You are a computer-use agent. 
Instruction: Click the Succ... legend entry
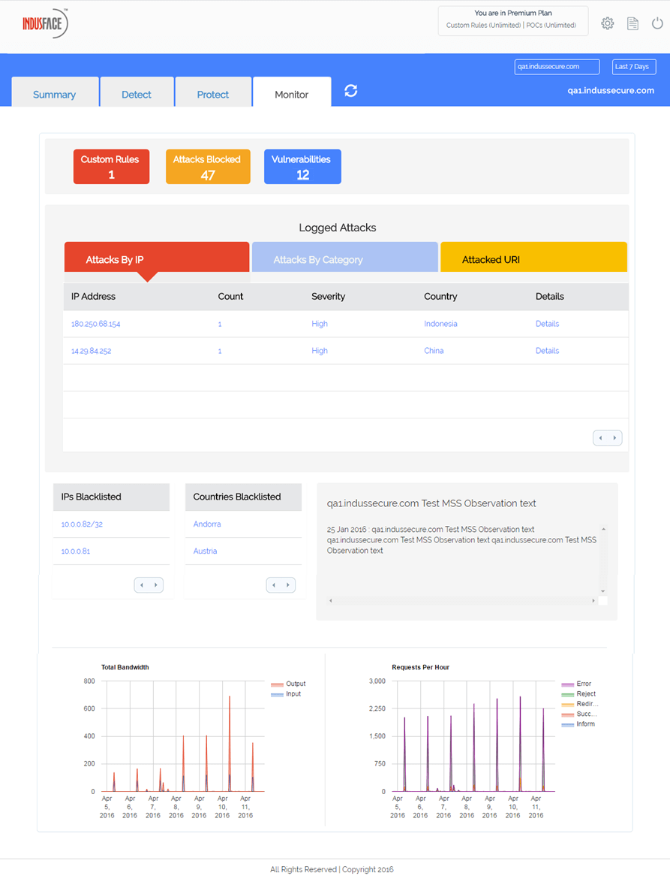pyautogui.click(x=580, y=714)
